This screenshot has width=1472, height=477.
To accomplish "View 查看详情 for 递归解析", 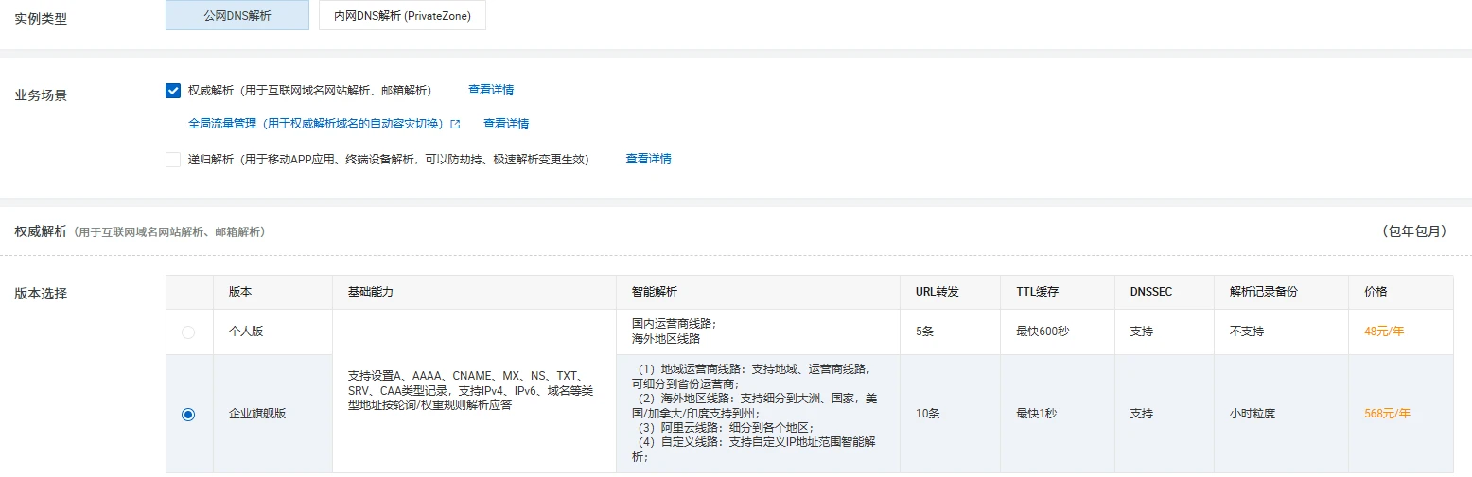I will tap(648, 160).
